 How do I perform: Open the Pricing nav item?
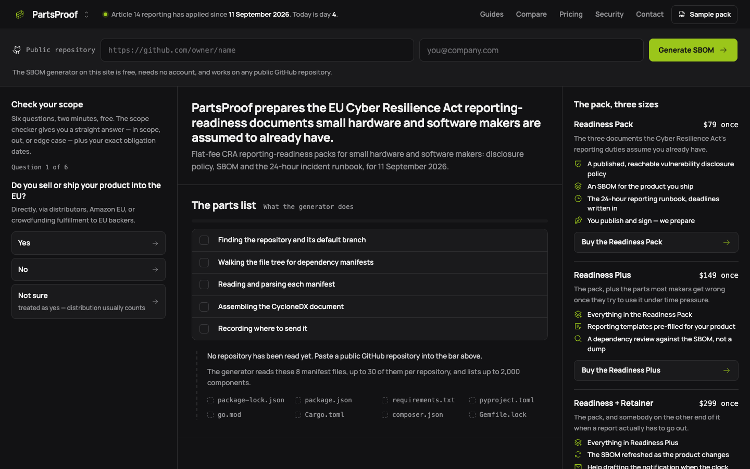click(571, 15)
